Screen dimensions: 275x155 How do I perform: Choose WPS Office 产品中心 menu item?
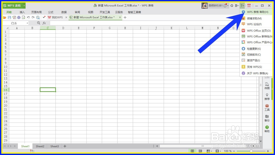point(256,42)
